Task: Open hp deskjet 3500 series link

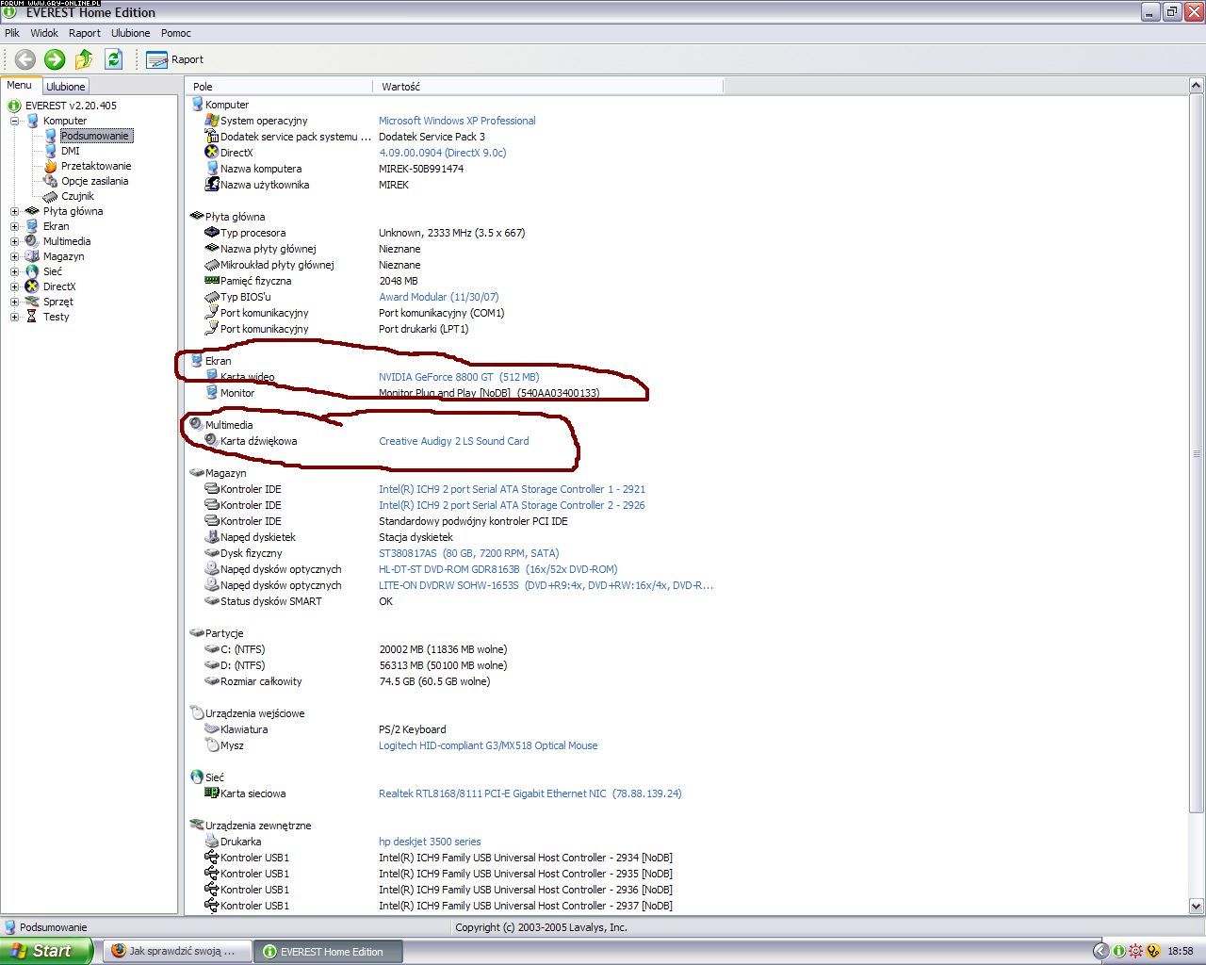Action: (x=430, y=842)
